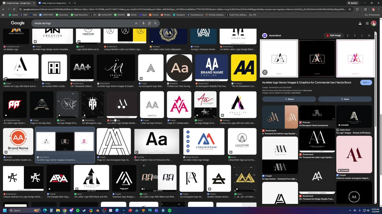The height and width of the screenshot is (214, 382).
Task: Open the Learn more link about information source
Action: point(307,90)
